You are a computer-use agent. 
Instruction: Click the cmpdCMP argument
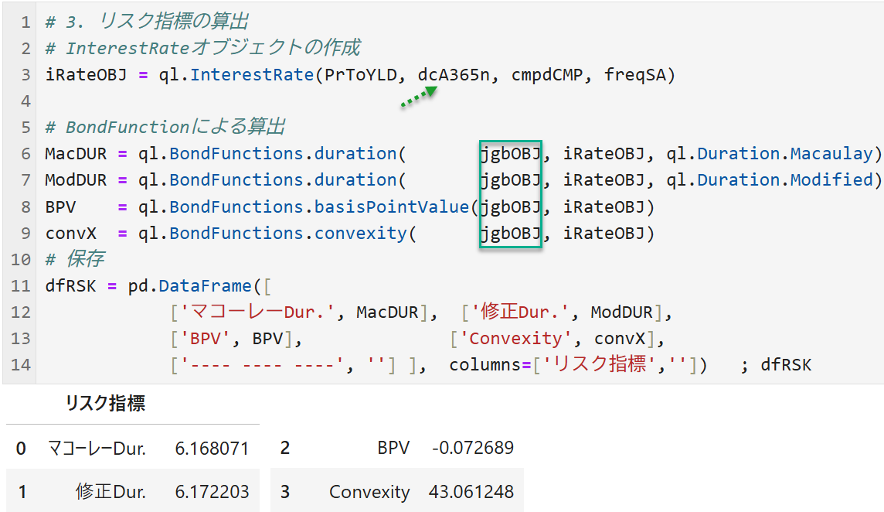[546, 74]
